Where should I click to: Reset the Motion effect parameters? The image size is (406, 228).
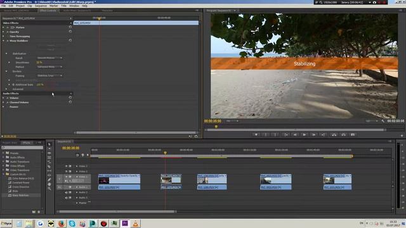point(70,27)
